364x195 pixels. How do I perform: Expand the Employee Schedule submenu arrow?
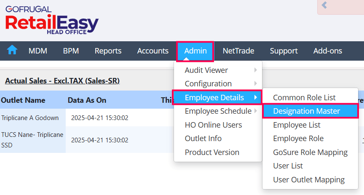point(255,111)
